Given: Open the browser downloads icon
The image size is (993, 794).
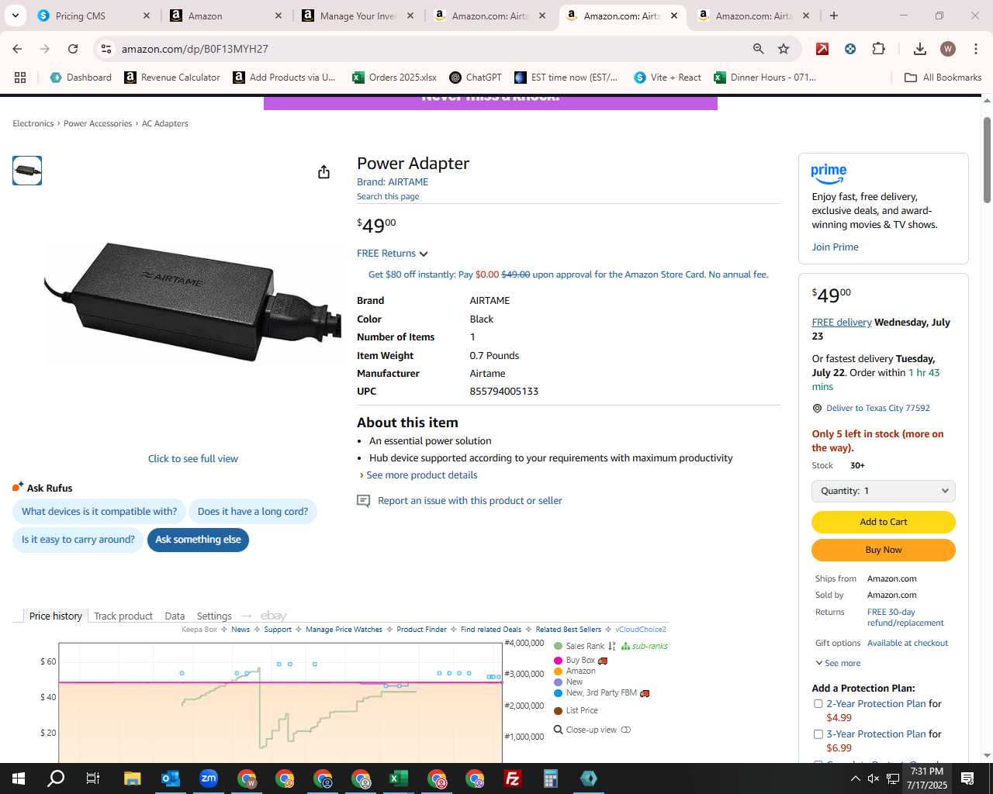Looking at the screenshot, I should coord(920,49).
